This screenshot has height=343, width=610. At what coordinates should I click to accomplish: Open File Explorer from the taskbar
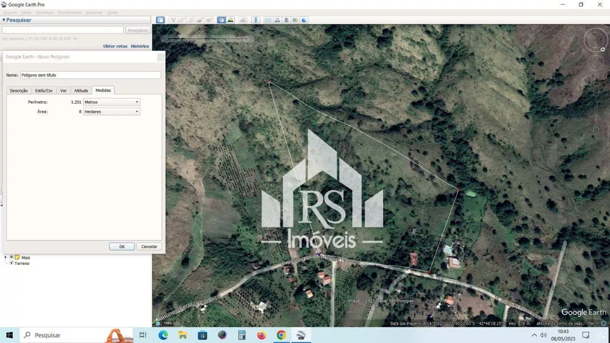click(x=182, y=335)
